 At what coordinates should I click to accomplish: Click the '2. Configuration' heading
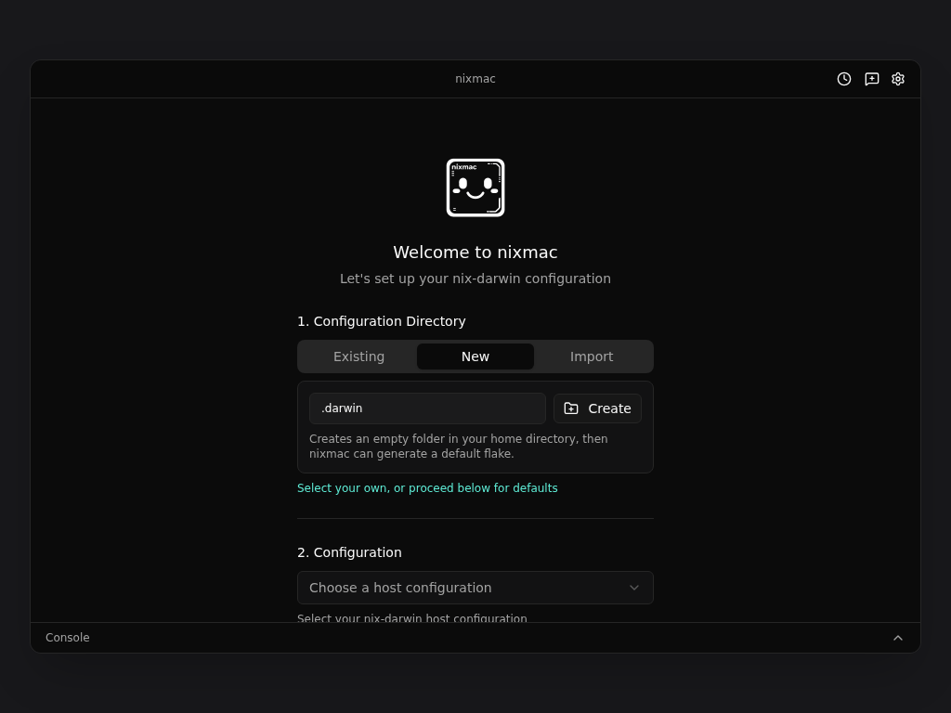point(349,552)
